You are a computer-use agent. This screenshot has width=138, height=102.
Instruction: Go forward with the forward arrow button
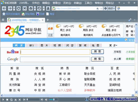pyautogui.click(x=10, y=9)
